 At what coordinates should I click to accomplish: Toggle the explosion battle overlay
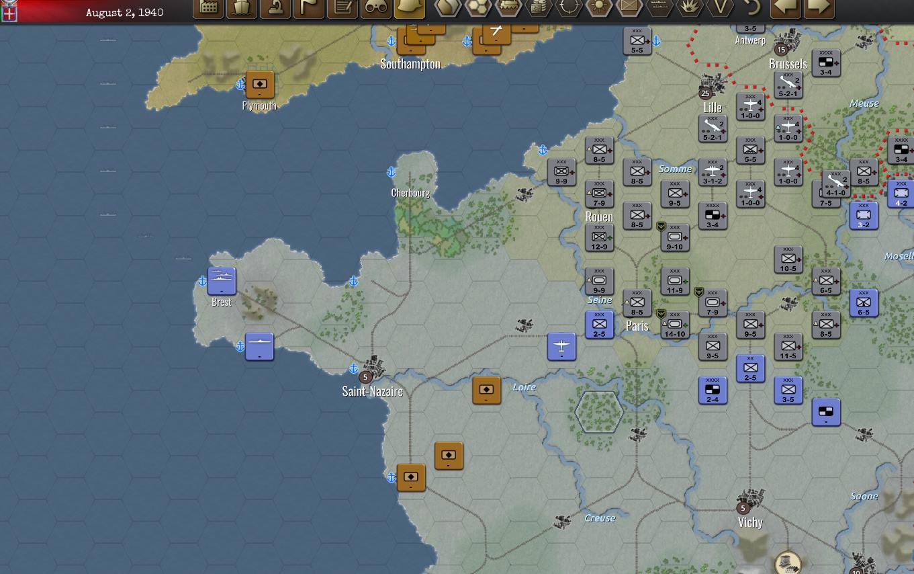690,7
